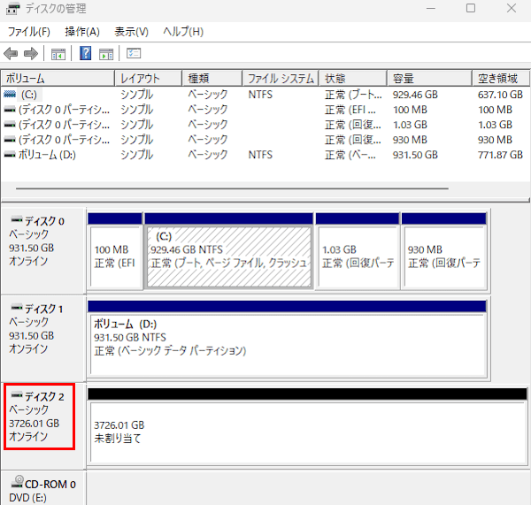Image resolution: width=531 pixels, height=505 pixels.
Task: Select the ボリューム (D:) row in list
Action: pos(265,155)
